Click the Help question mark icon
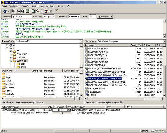 click(x=57, y=11)
